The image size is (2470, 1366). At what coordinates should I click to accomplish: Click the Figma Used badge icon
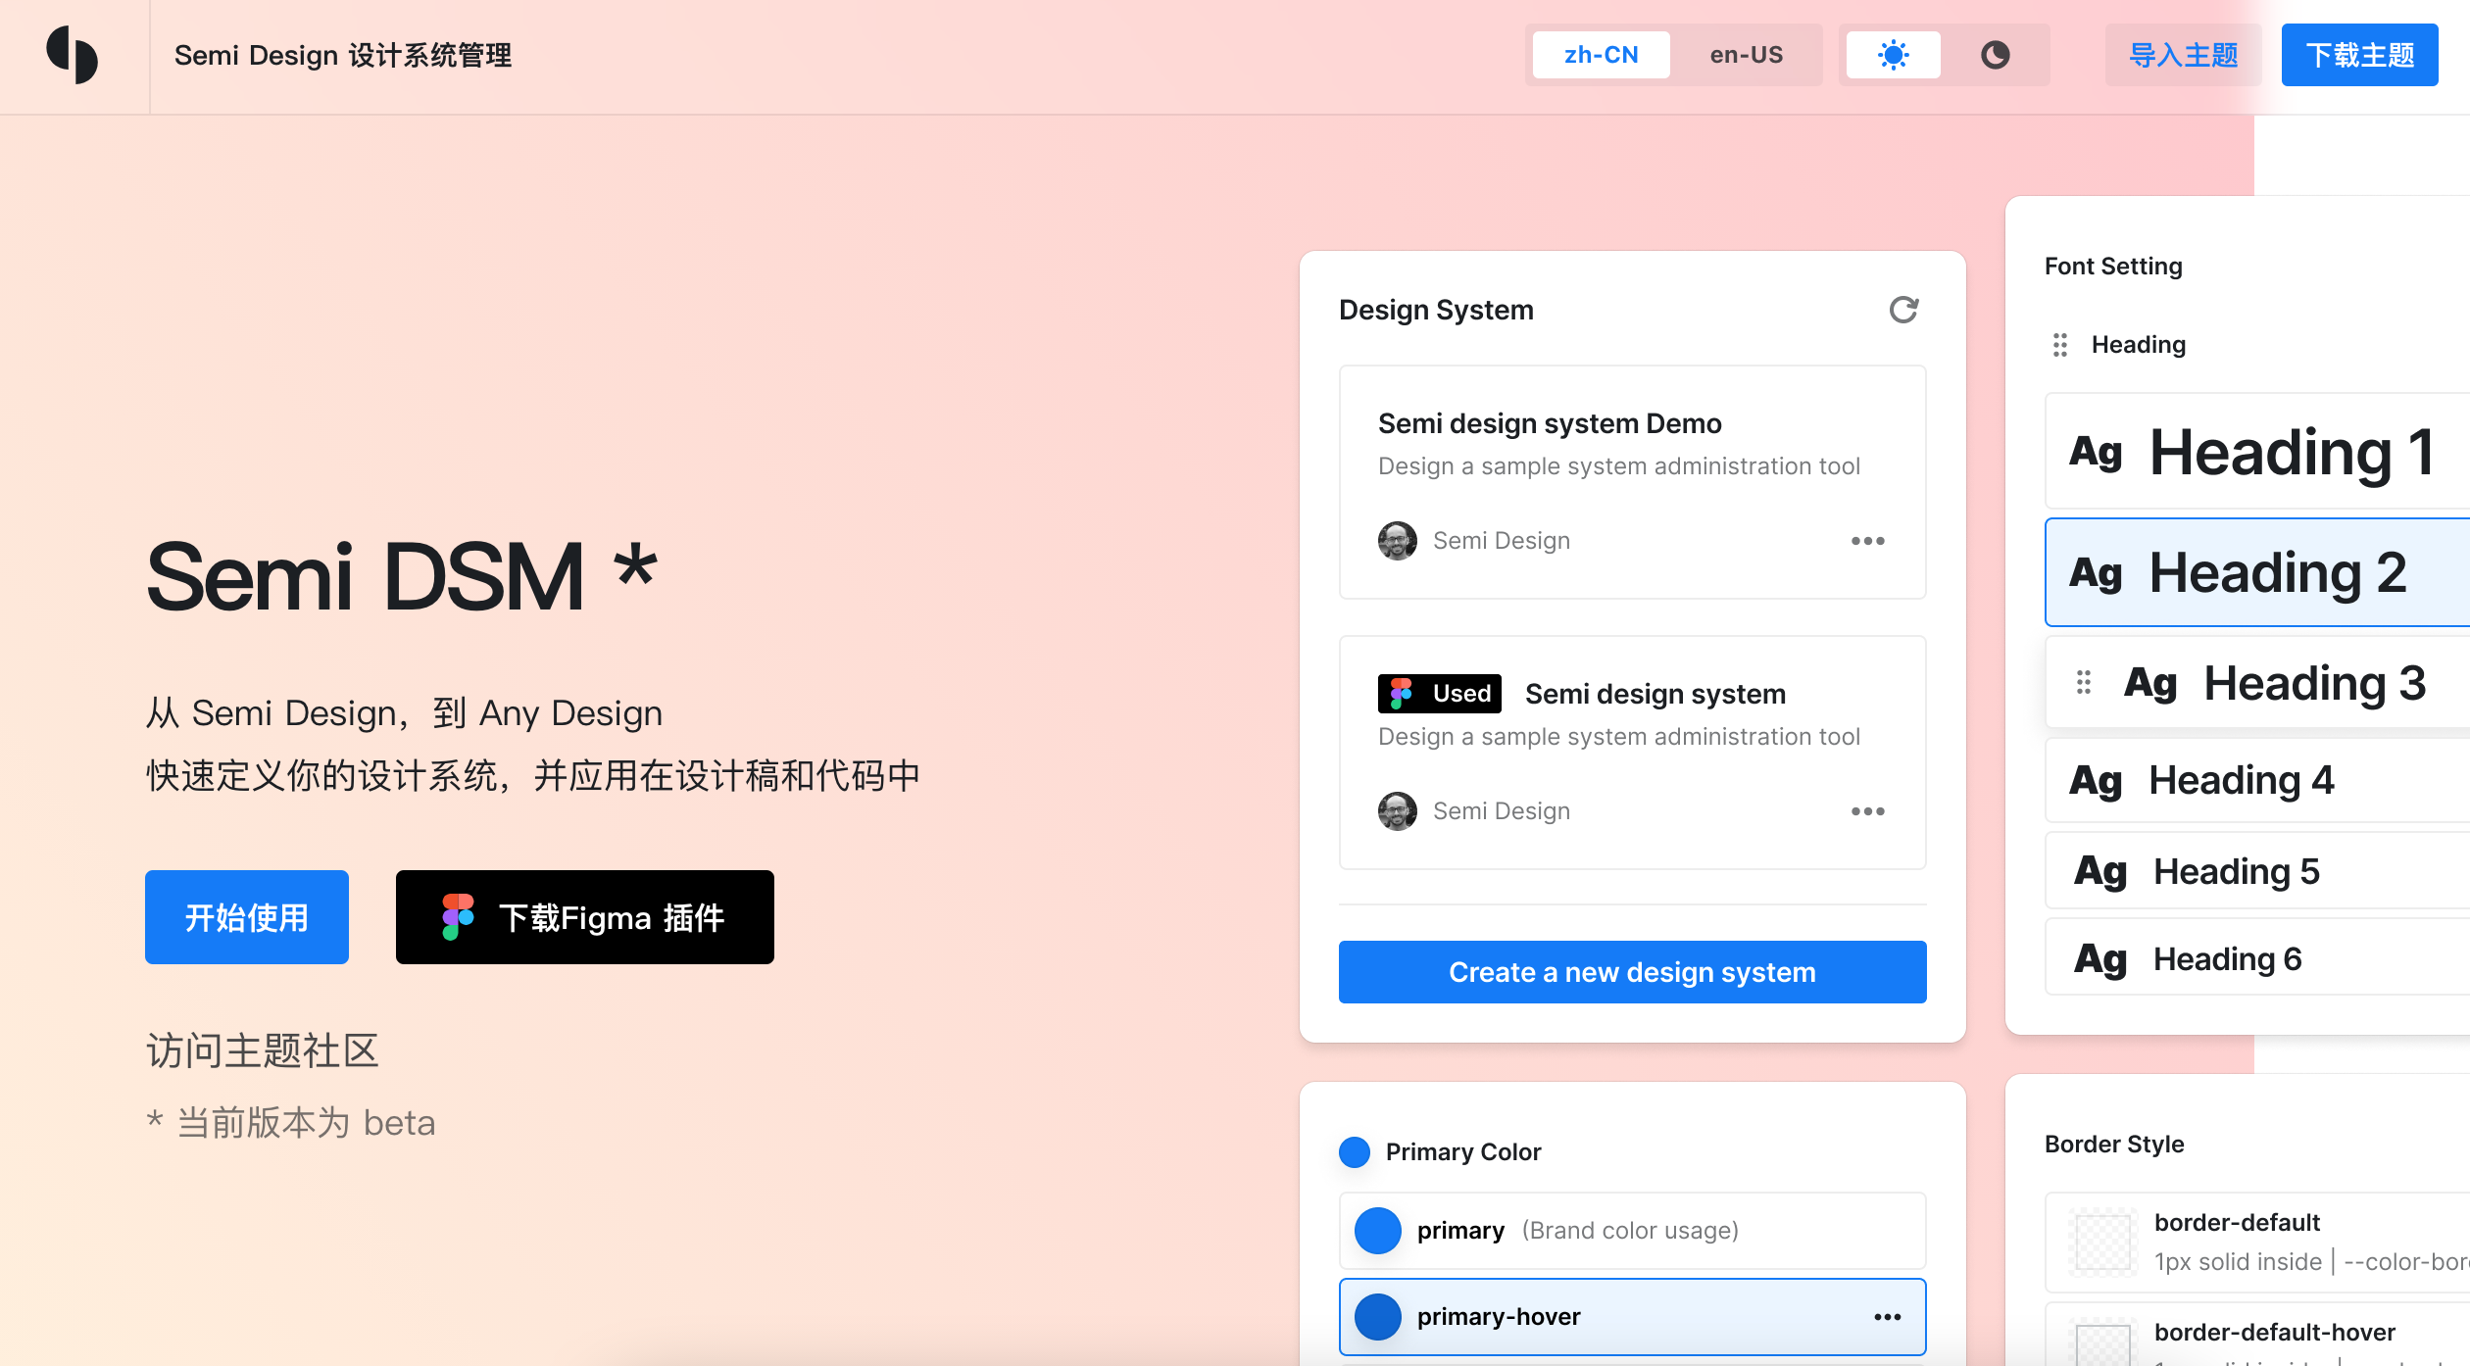pos(1402,694)
